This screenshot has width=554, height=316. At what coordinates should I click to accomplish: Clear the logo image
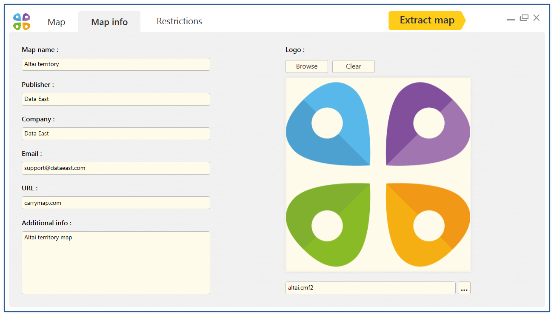354,66
